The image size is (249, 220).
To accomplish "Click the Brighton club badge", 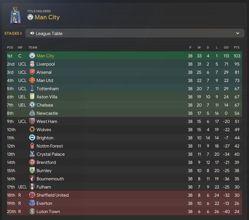I will (x=32, y=137).
